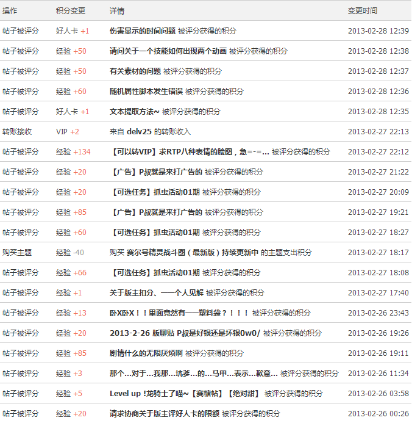The width and height of the screenshot is (412, 423).
Task: Open thread 伤害显示的时间问题
Action: (x=143, y=31)
